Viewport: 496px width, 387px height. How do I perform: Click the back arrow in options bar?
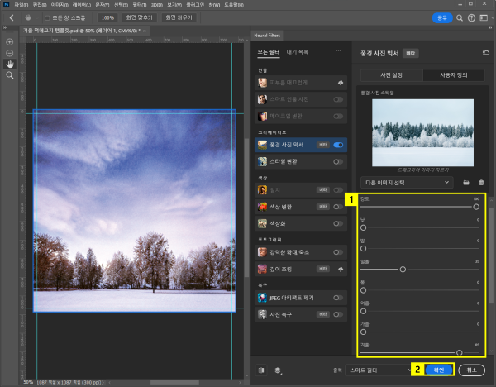point(12,17)
